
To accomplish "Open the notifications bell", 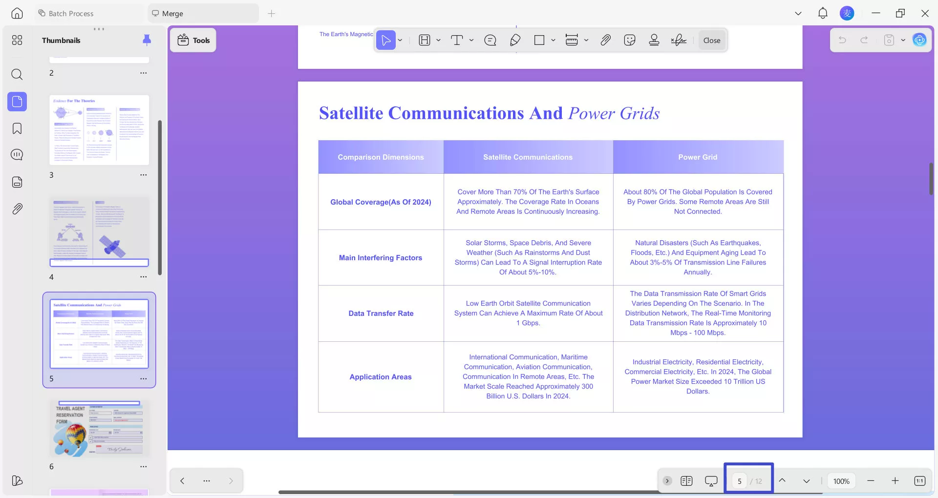I will click(823, 13).
